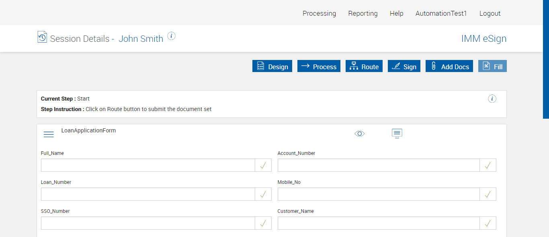Click the session history document icon

coord(42,37)
